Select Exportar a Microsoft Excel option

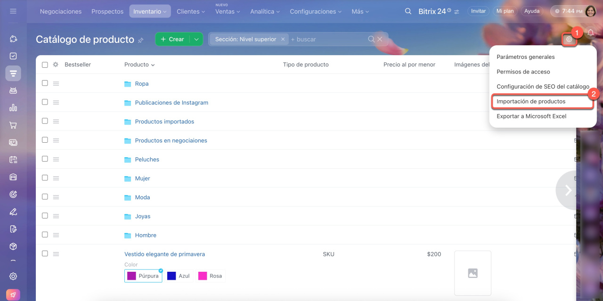pos(531,116)
